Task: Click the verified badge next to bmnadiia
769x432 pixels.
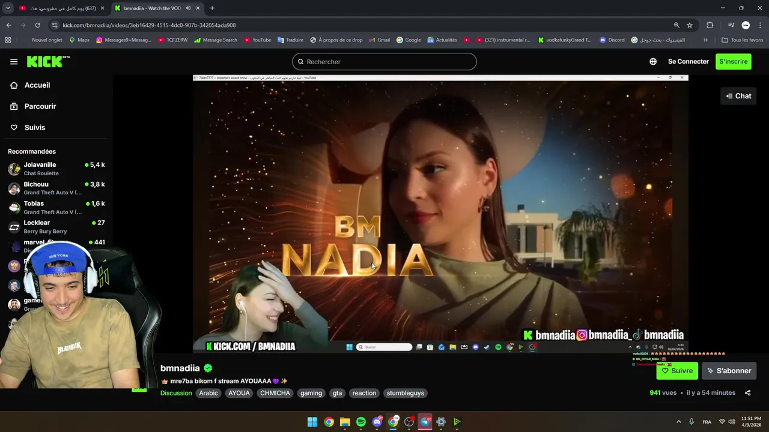Action: pyautogui.click(x=208, y=368)
